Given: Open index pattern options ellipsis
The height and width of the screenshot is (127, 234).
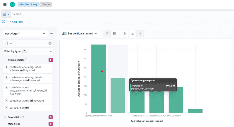Looking at the screenshot, I should (51, 34).
